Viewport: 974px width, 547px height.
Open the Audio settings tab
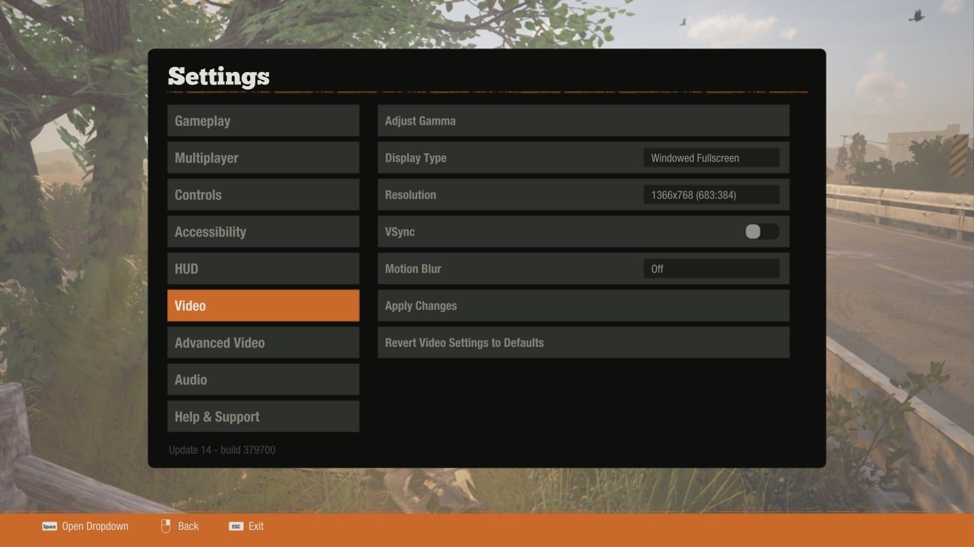tap(263, 380)
